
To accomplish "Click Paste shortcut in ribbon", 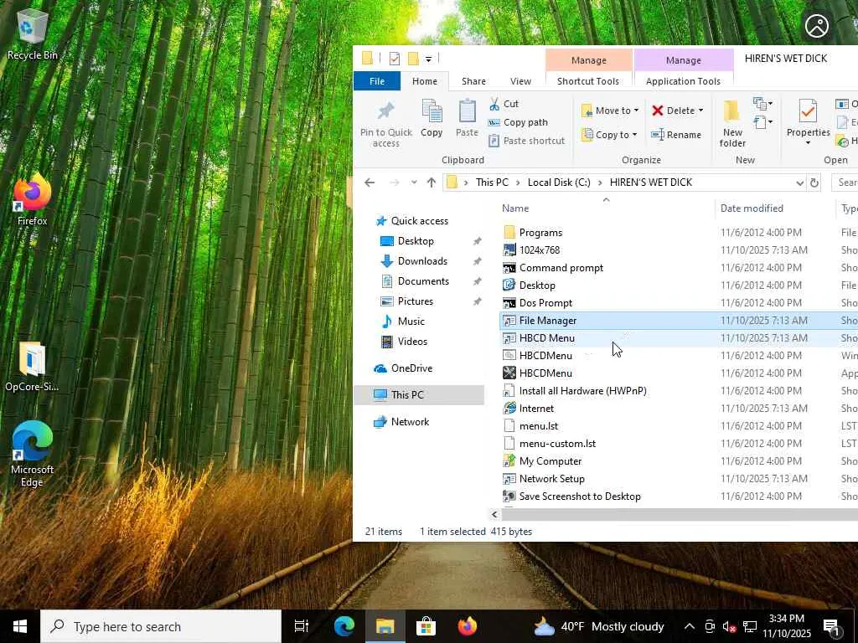I will pos(526,141).
